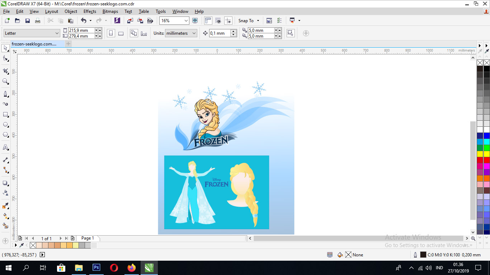The width and height of the screenshot is (490, 275).
Task: Open the application launcher dropdown arrow
Action: pos(299,21)
